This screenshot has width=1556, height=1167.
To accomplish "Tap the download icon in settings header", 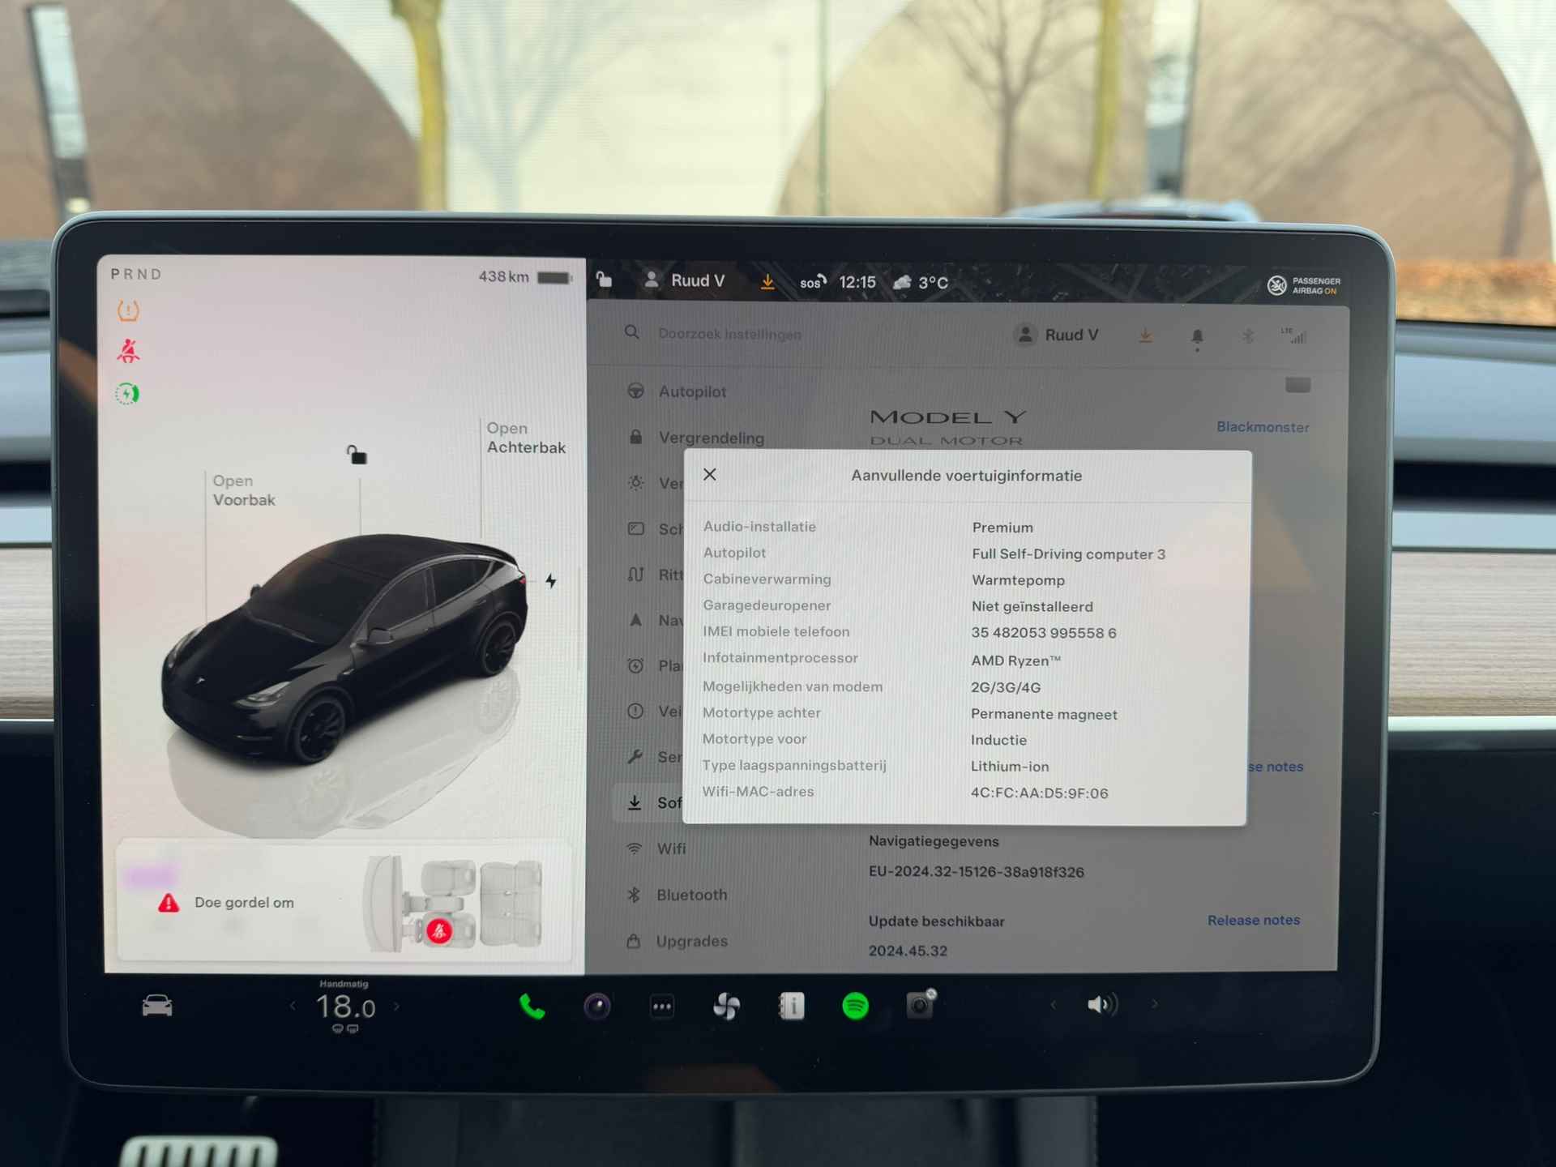I will point(1145,335).
